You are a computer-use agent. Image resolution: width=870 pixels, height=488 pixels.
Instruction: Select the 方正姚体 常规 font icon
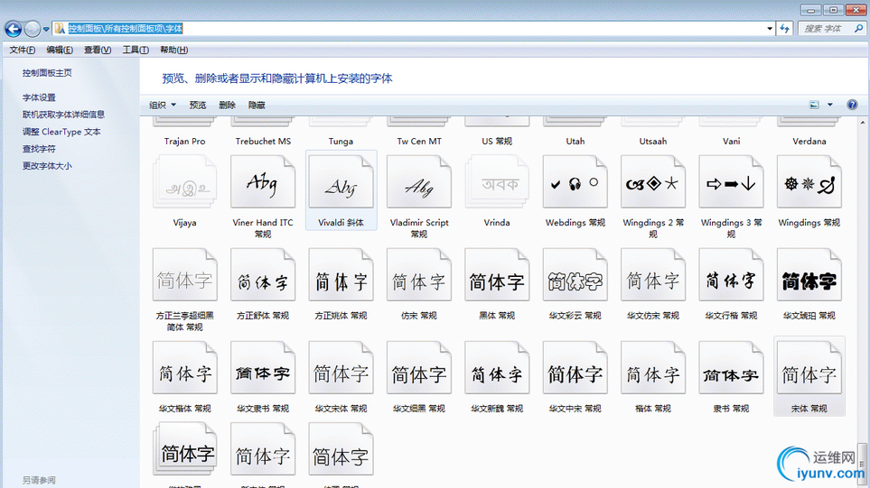[x=341, y=275]
